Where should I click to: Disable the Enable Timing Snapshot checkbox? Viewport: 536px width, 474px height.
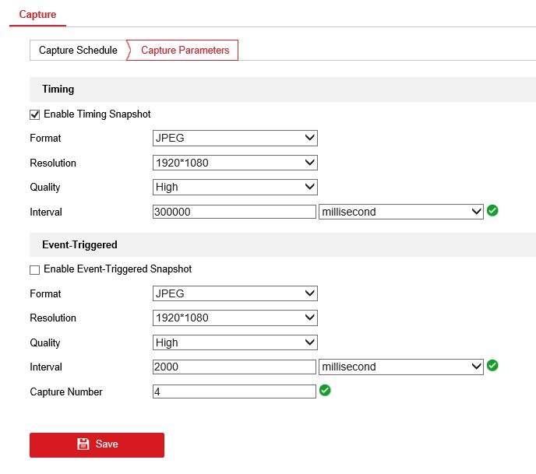click(34, 114)
